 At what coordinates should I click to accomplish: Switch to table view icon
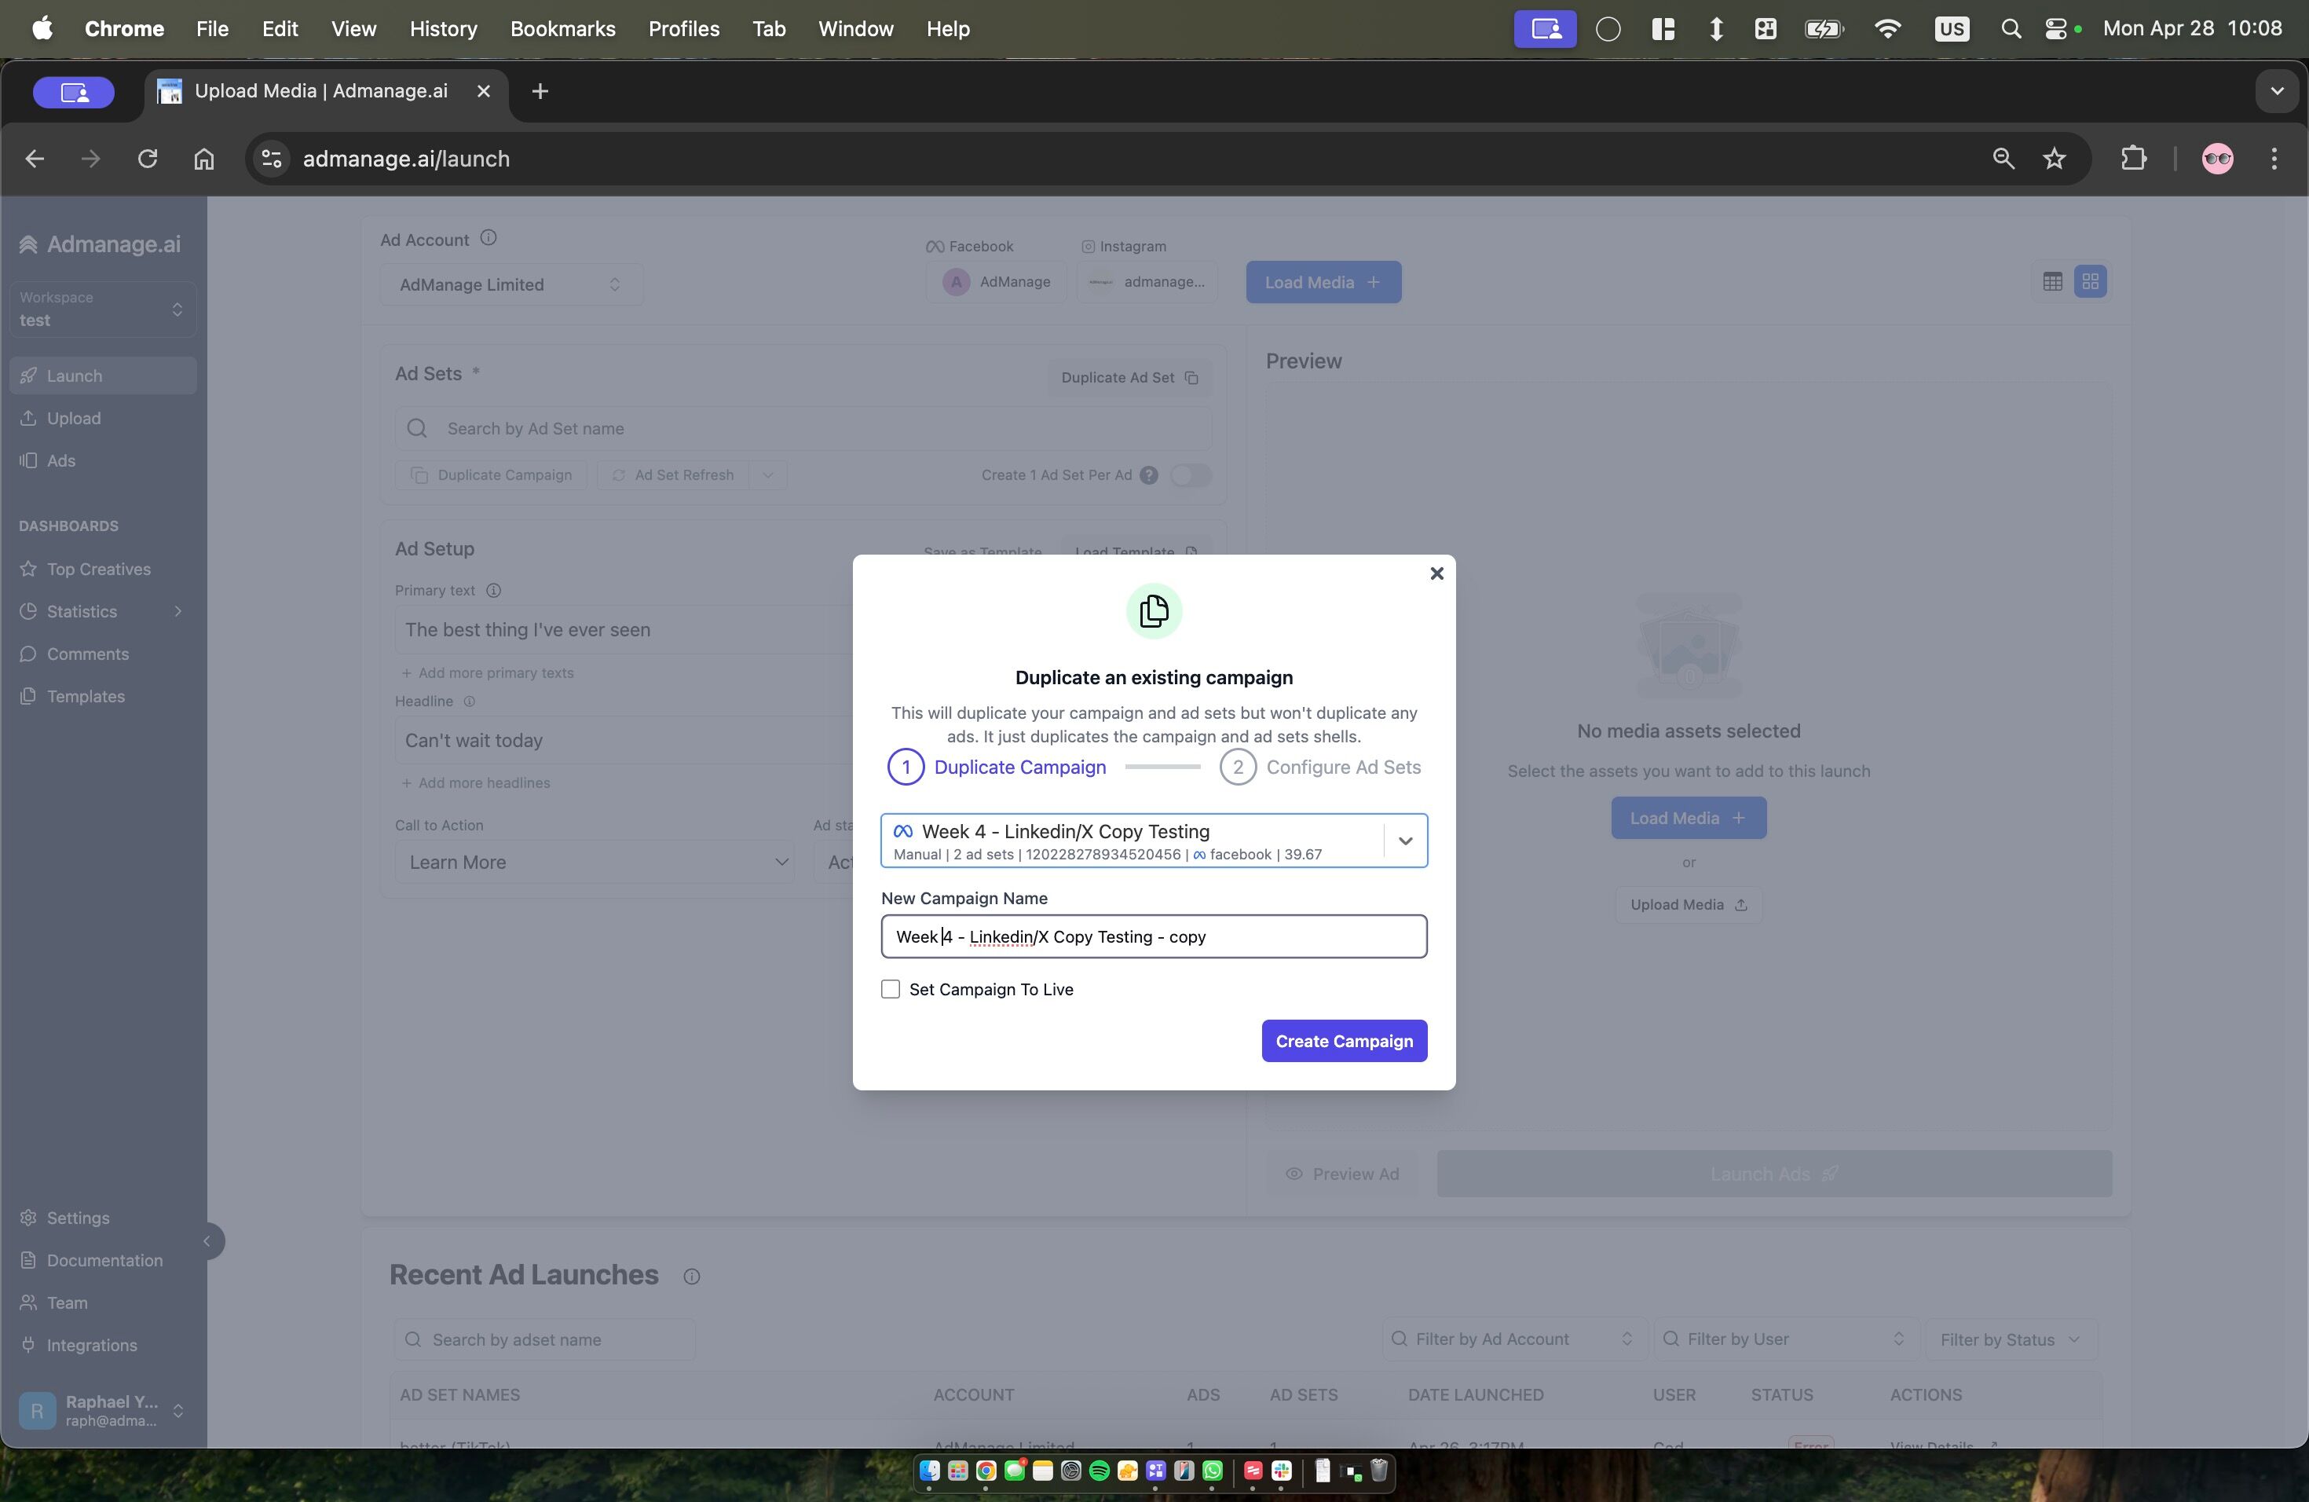coord(2052,281)
